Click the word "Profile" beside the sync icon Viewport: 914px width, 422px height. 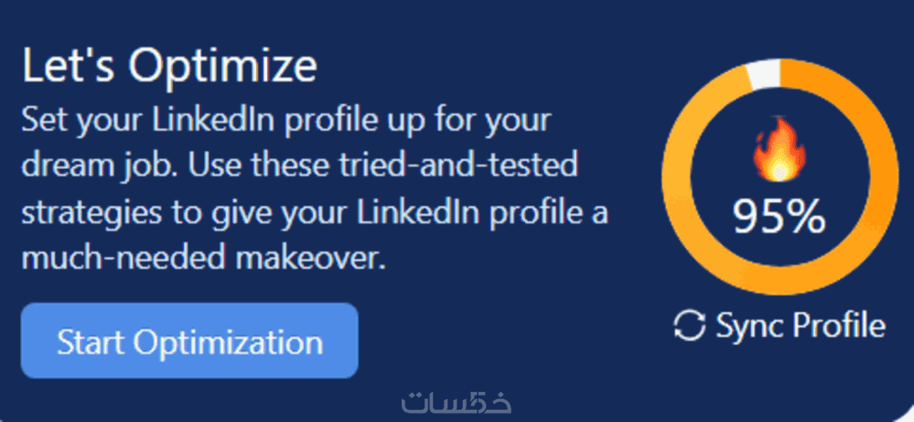[841, 325]
